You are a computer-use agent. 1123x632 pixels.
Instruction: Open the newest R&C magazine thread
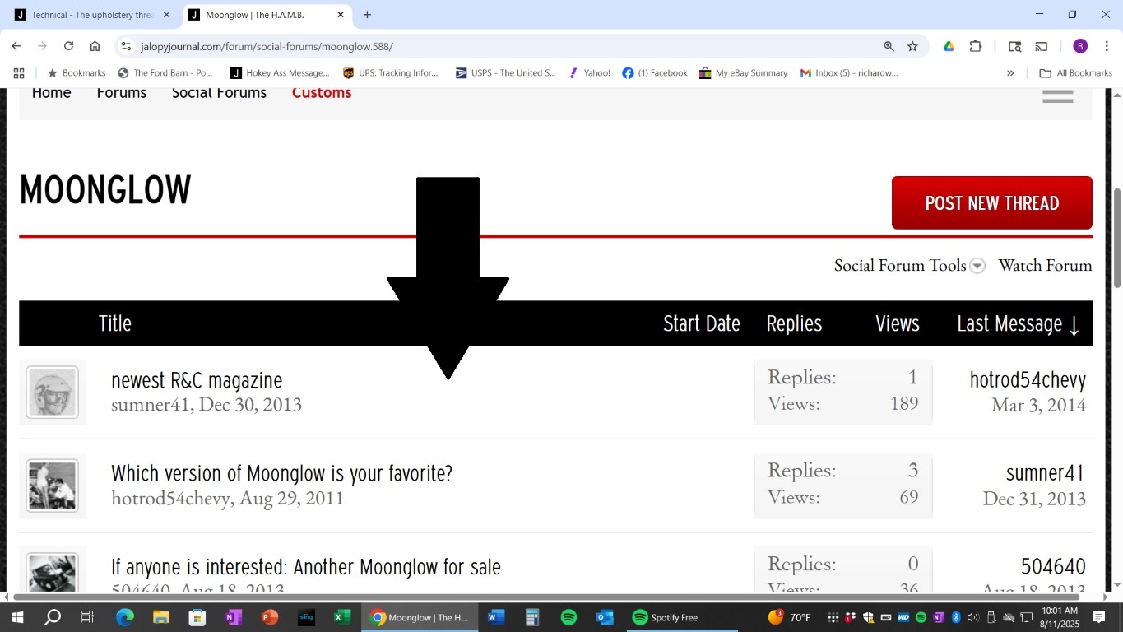(197, 380)
